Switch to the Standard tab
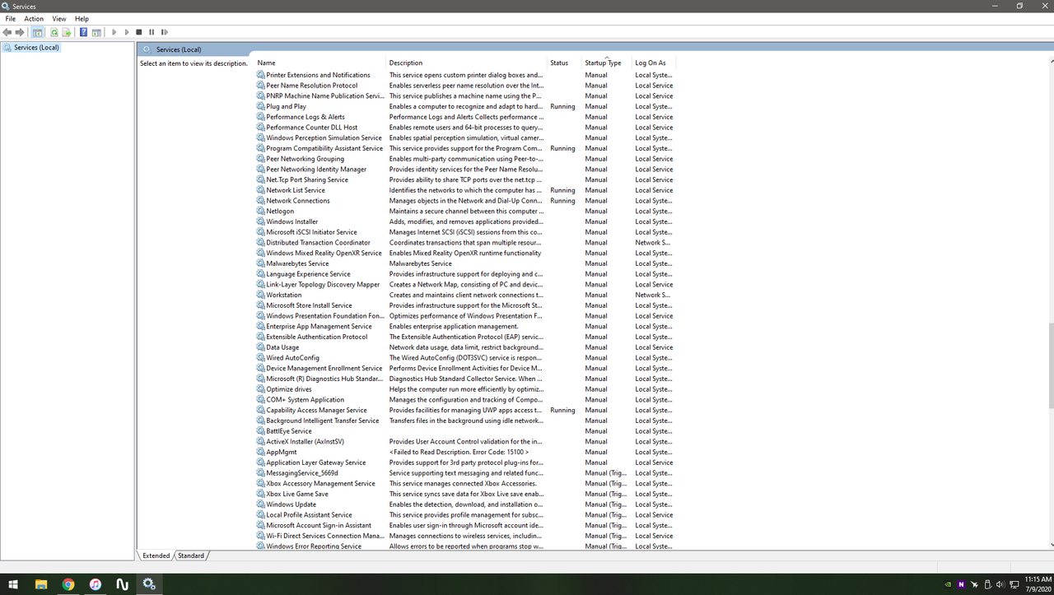 pos(191,555)
